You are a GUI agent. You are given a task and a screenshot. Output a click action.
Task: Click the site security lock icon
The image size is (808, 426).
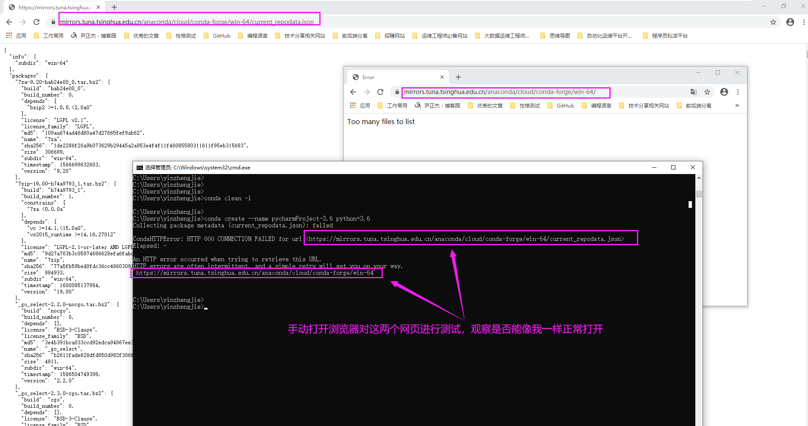click(53, 22)
